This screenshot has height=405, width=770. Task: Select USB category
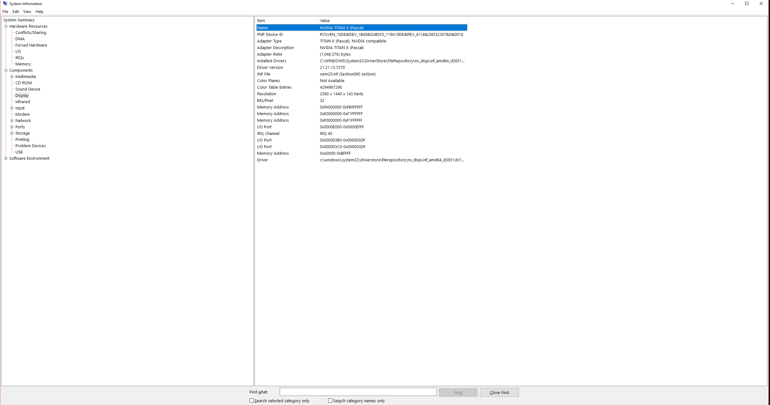click(x=19, y=152)
